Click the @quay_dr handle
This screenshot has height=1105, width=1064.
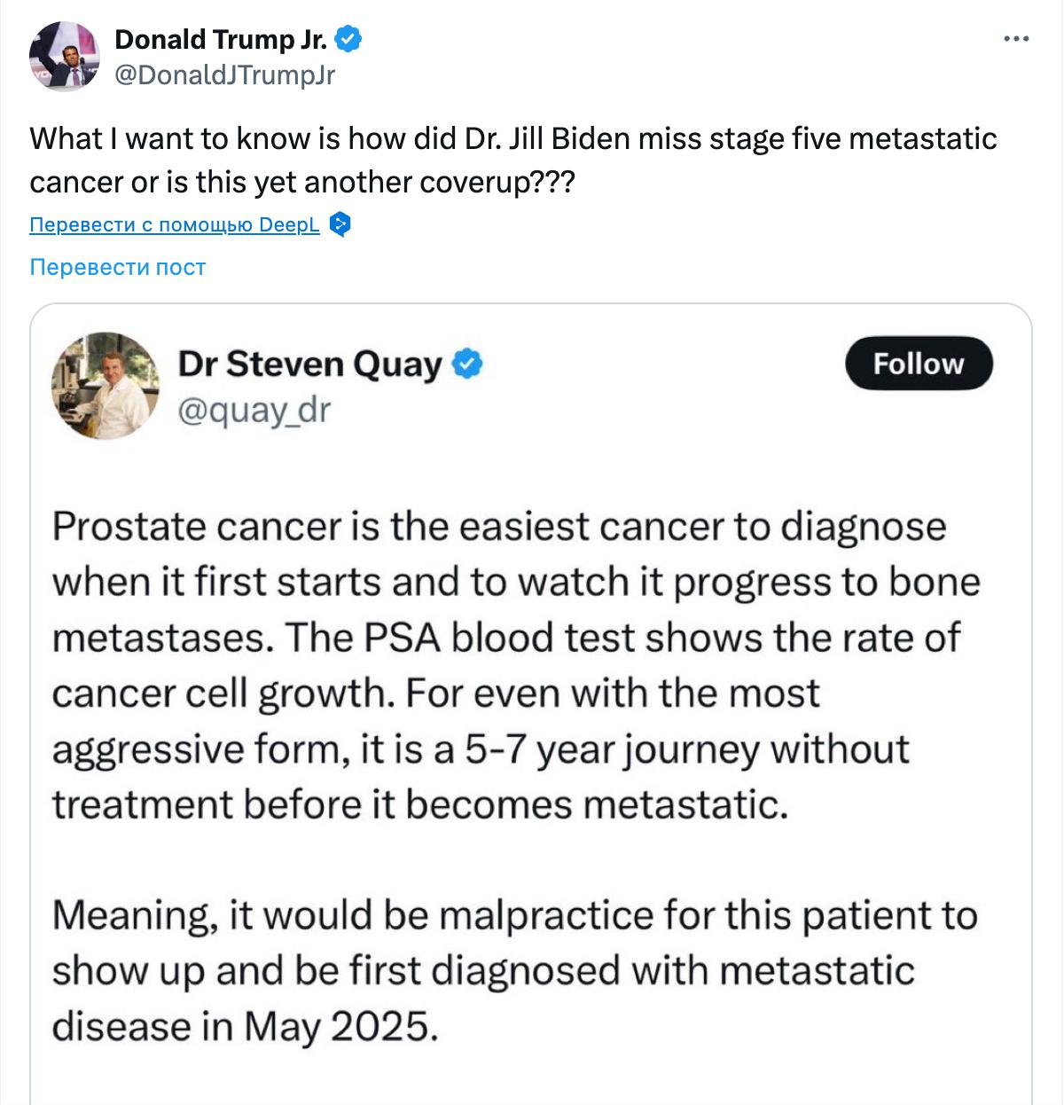[x=254, y=410]
